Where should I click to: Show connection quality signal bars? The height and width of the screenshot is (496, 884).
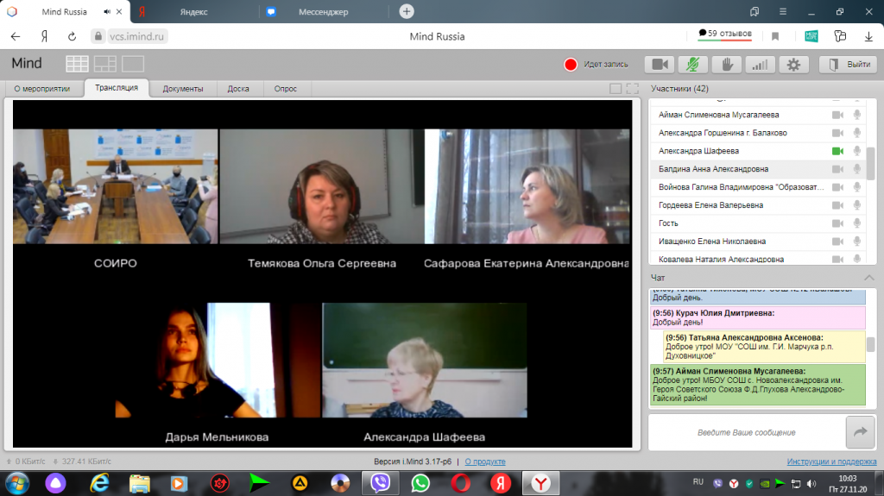760,65
